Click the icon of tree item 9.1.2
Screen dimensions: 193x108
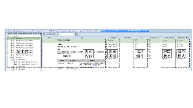15,64
